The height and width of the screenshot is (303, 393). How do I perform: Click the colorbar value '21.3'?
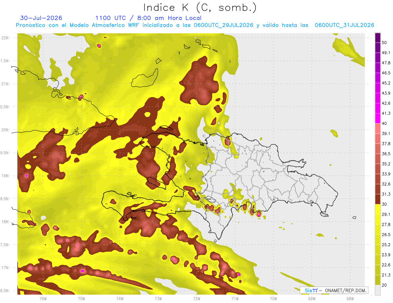386,275
